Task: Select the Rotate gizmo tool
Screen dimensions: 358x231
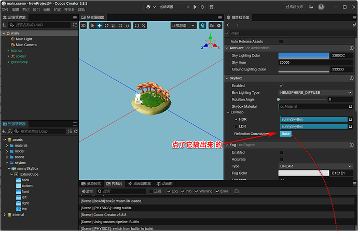Action: pyautogui.click(x=107, y=25)
